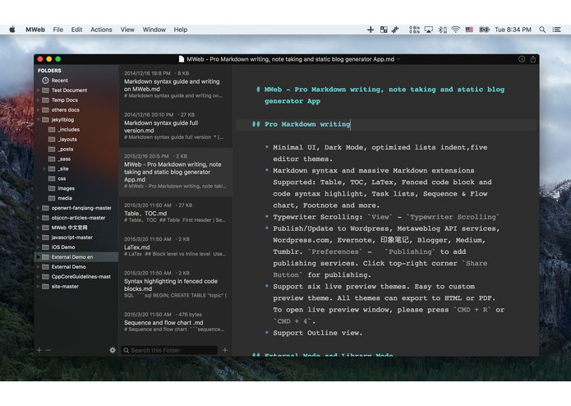Open Markdown syntax guide and writing on MWeb.md

[176, 85]
